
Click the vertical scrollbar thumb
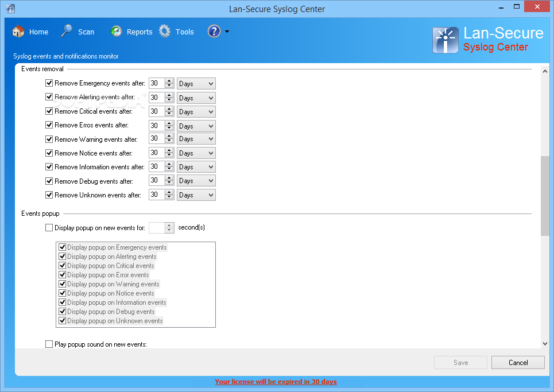pyautogui.click(x=545, y=196)
